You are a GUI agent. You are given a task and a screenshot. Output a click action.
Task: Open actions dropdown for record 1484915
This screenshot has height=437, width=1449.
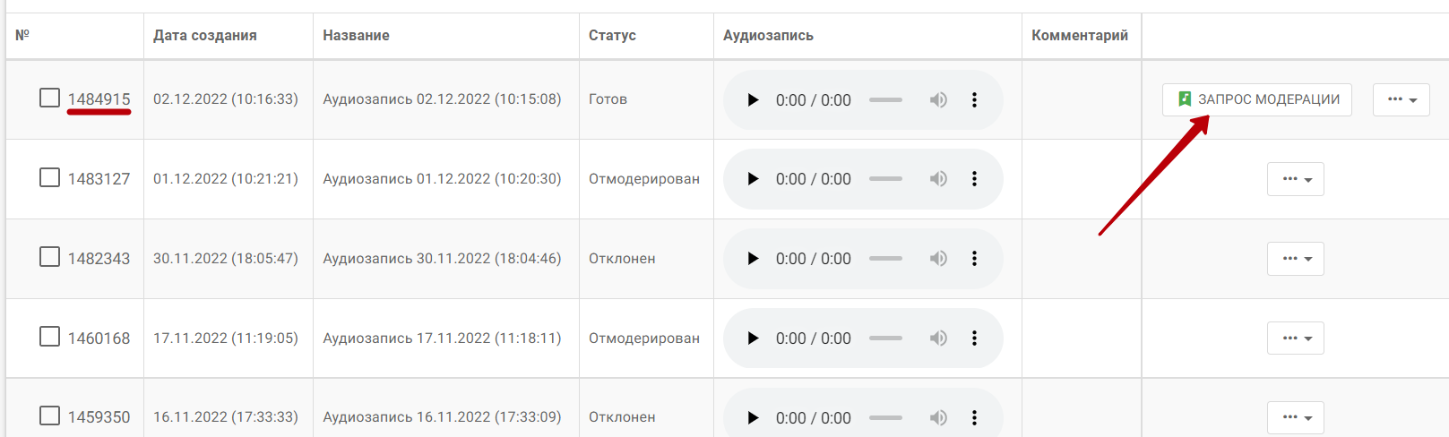point(1402,99)
